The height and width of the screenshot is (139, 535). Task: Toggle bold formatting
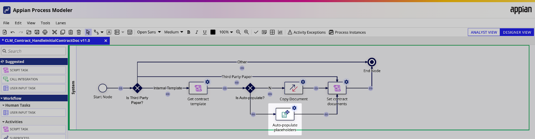pos(189,32)
